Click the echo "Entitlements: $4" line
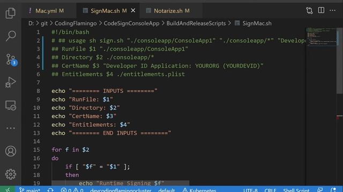This screenshot has height=192, width=343. click(x=91, y=124)
